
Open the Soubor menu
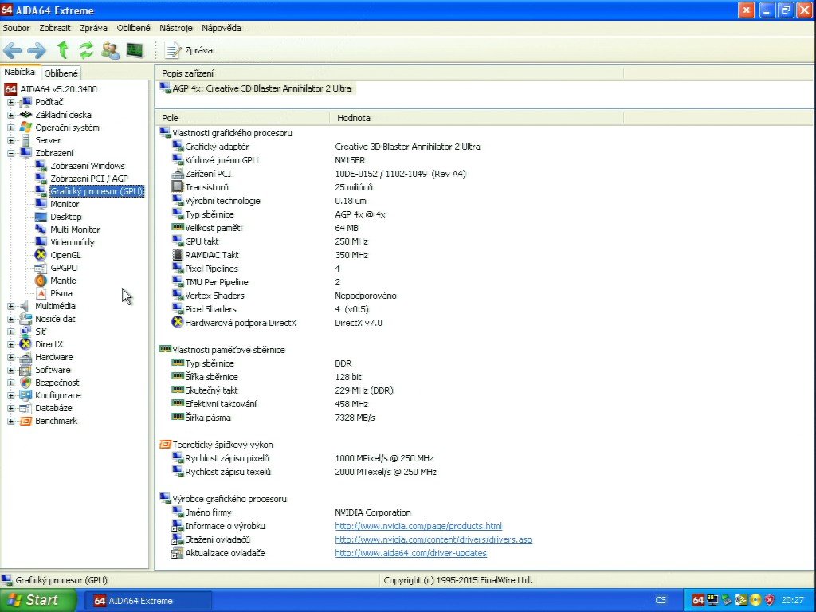pyautogui.click(x=17, y=28)
